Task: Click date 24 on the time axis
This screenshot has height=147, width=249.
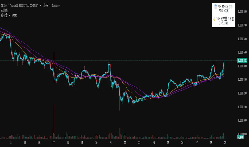Action: pyautogui.click(x=154, y=143)
